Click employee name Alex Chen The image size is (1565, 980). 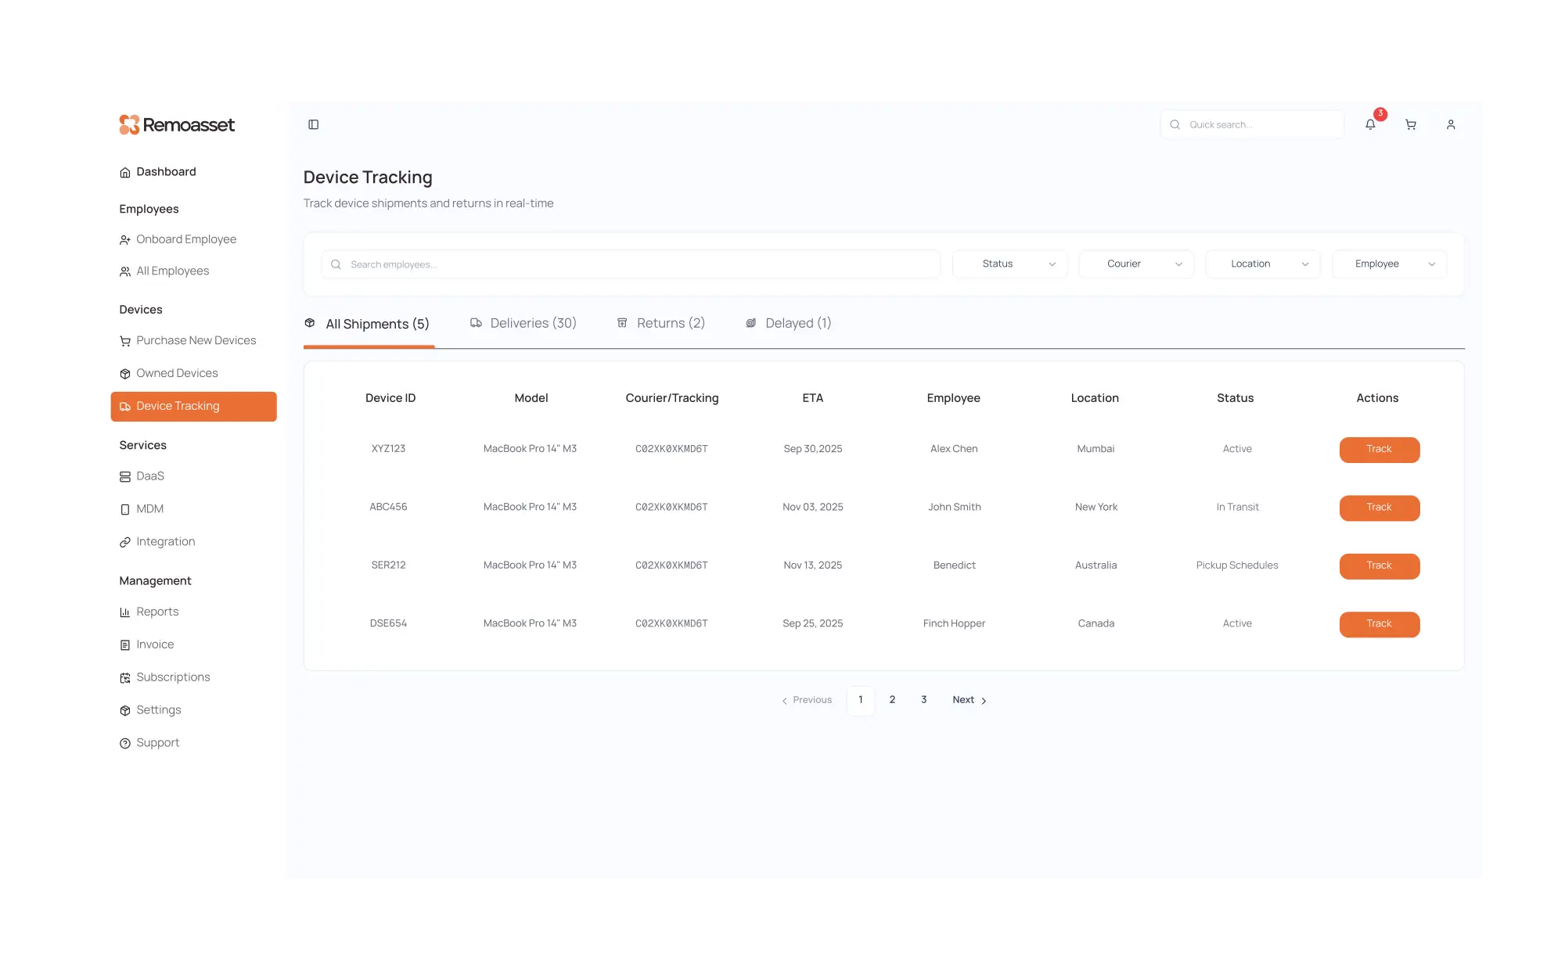pos(954,449)
